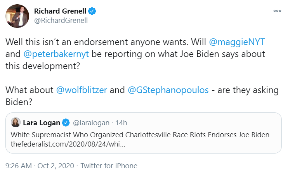This screenshot has width=295, height=176.
Task: Click the 9:26 AM tweet timestamp
Action: point(19,166)
